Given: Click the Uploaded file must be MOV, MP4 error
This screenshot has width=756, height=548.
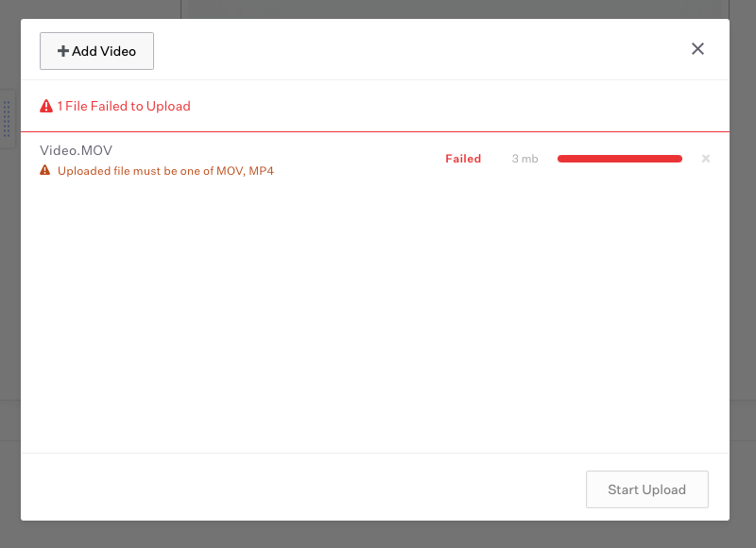Looking at the screenshot, I should pyautogui.click(x=165, y=171).
